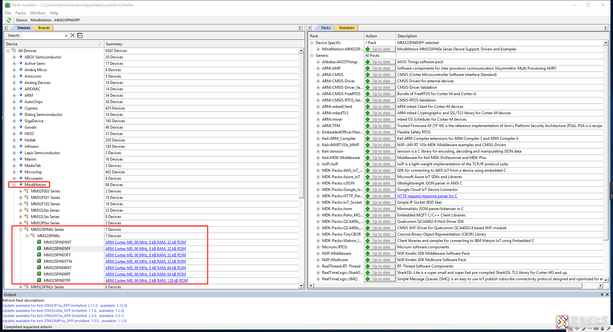Sort by the Pack column header
Screen dimensions: 613x332
click(336, 36)
